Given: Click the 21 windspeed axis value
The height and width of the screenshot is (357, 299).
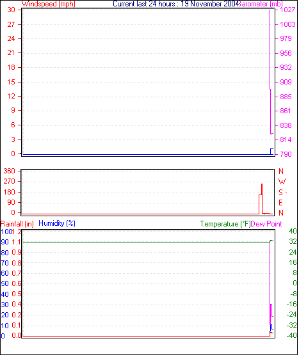Looking at the screenshot, I should 11,53.
